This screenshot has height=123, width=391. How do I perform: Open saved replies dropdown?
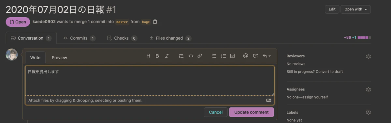click(x=267, y=56)
